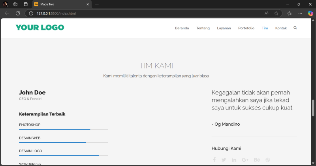The height and width of the screenshot is (166, 316).
Task: Refresh the page with reload icon
Action: point(18,13)
